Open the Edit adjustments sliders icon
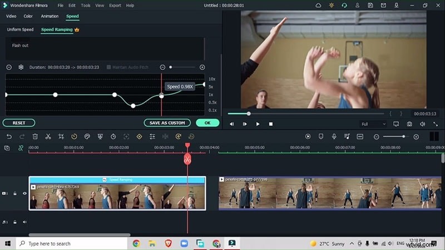Screen dimensions: 445x250 (152, 137)
